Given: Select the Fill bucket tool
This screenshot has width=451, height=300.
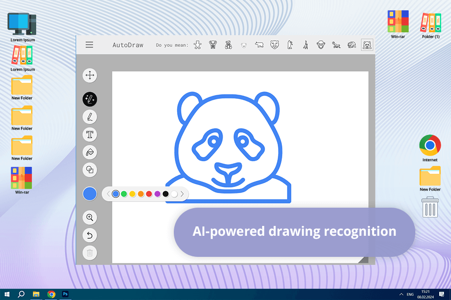Looking at the screenshot, I should click(x=90, y=152).
